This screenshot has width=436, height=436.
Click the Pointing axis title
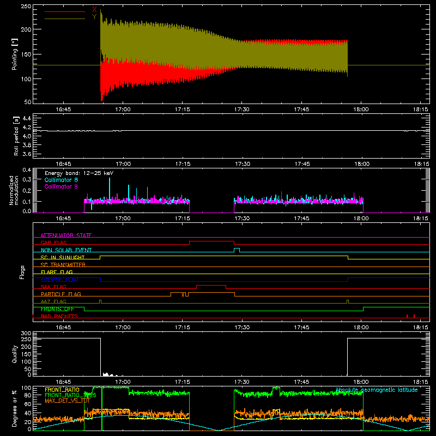pos(15,54)
